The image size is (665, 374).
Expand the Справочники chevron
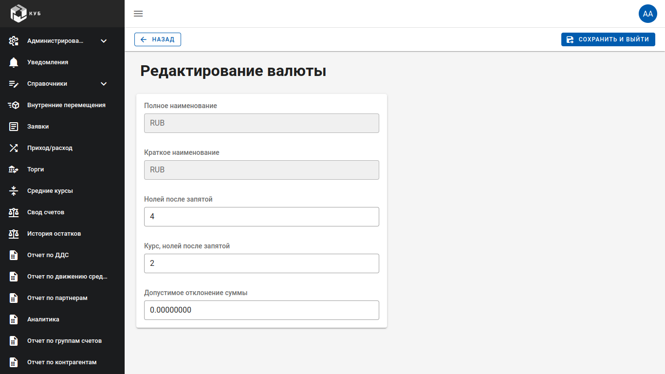(x=104, y=84)
